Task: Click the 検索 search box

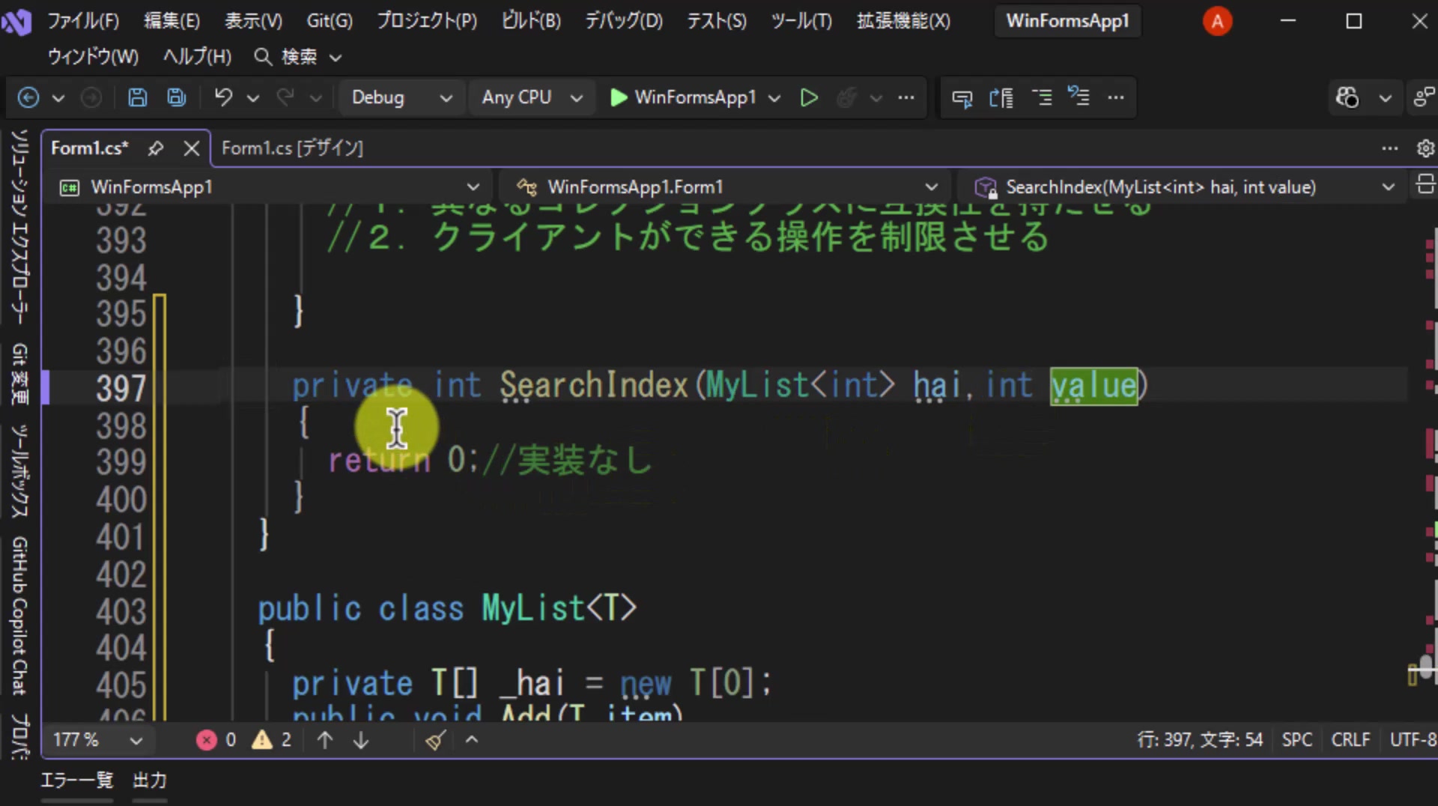Action: [x=298, y=57]
